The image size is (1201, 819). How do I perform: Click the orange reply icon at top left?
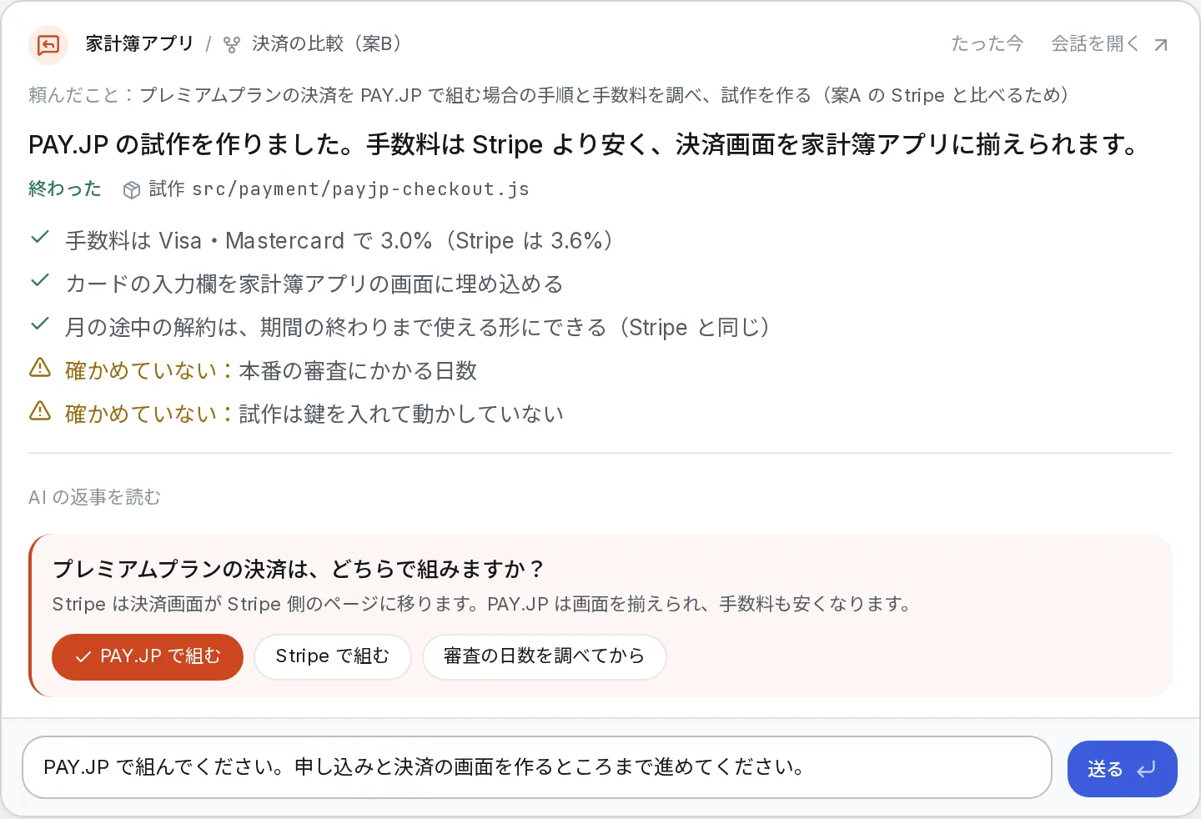tap(48, 44)
